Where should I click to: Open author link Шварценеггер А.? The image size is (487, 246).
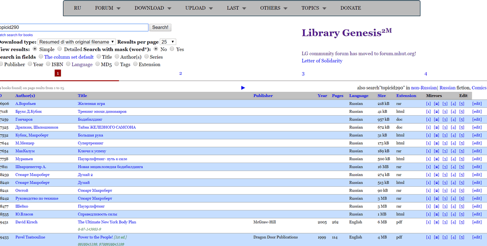[x=31, y=167]
